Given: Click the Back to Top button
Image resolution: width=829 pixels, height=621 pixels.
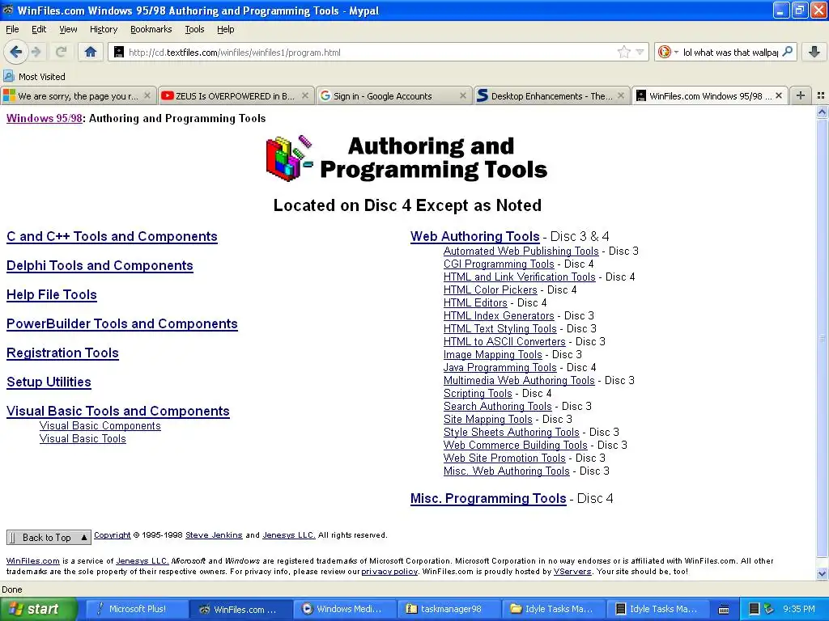Looking at the screenshot, I should click(49, 538).
